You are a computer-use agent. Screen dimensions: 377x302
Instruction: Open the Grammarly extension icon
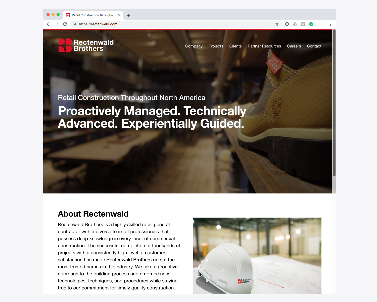pyautogui.click(x=311, y=24)
